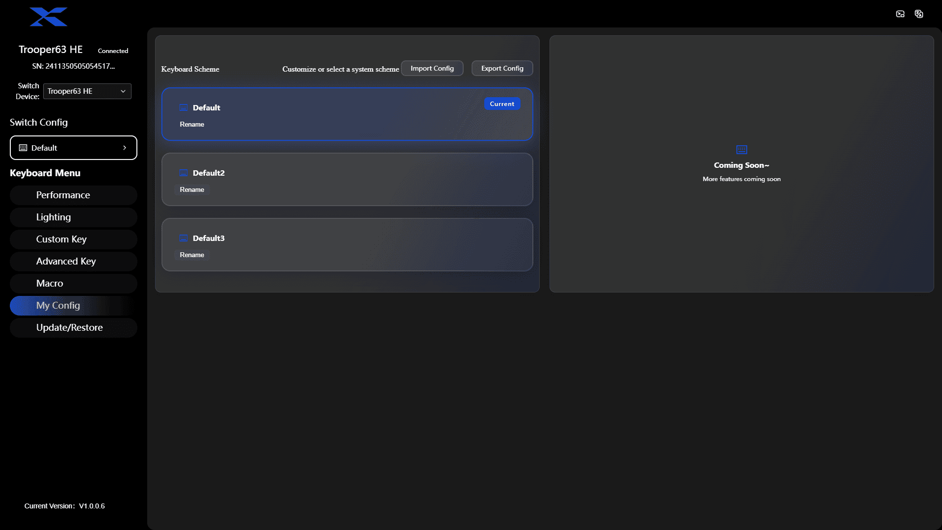Click the Trooper63 HE device name heading
The image size is (942, 530).
tap(51, 50)
